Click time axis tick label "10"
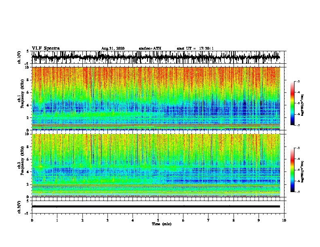 coord(284,220)
